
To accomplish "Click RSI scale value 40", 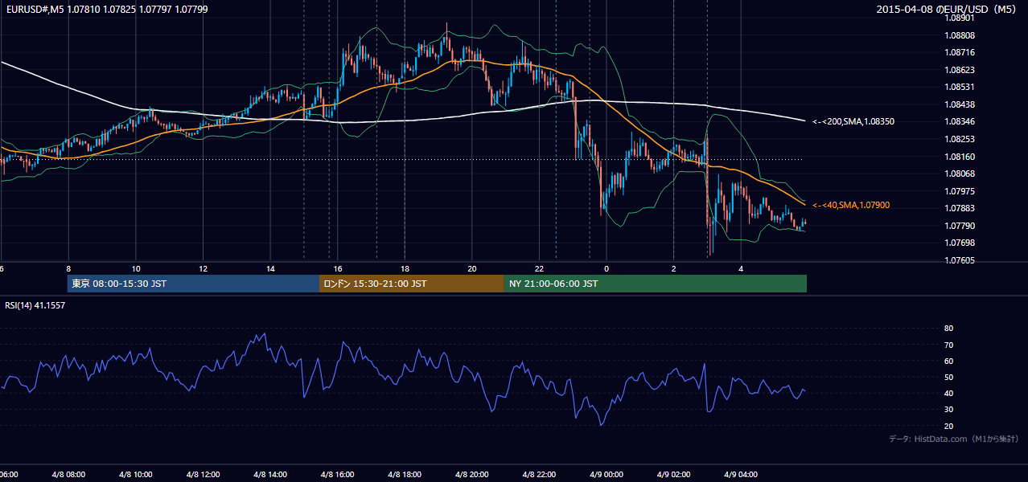I will click(949, 393).
